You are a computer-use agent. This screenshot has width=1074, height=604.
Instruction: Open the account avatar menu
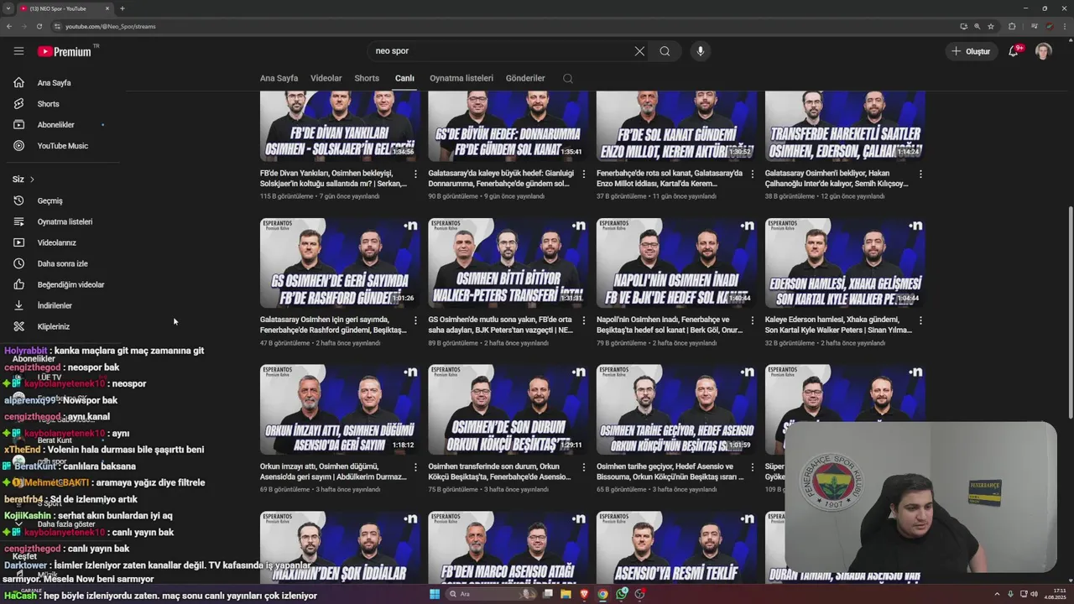tap(1043, 51)
